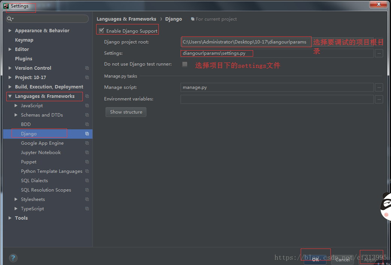Click the project-level icon beside BDD

[87, 124]
